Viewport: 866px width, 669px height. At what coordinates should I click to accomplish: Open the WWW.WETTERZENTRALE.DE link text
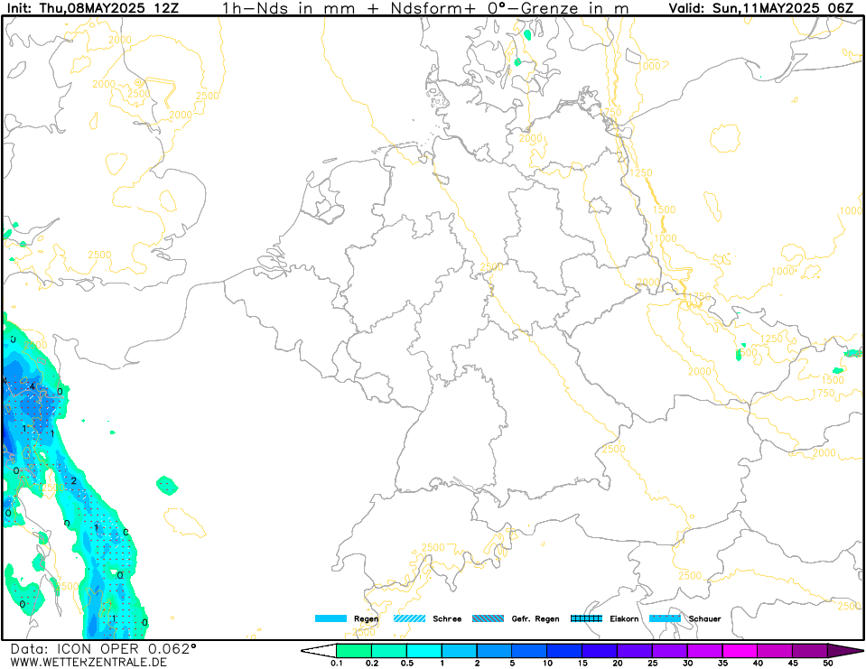[x=88, y=662]
